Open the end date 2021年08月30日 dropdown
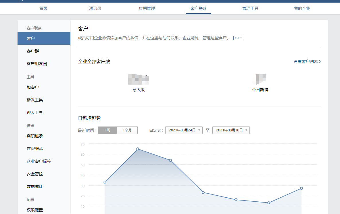The width and height of the screenshot is (340, 214). [231, 130]
